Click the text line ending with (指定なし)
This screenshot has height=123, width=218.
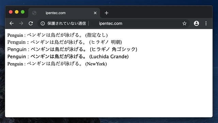[58, 35]
